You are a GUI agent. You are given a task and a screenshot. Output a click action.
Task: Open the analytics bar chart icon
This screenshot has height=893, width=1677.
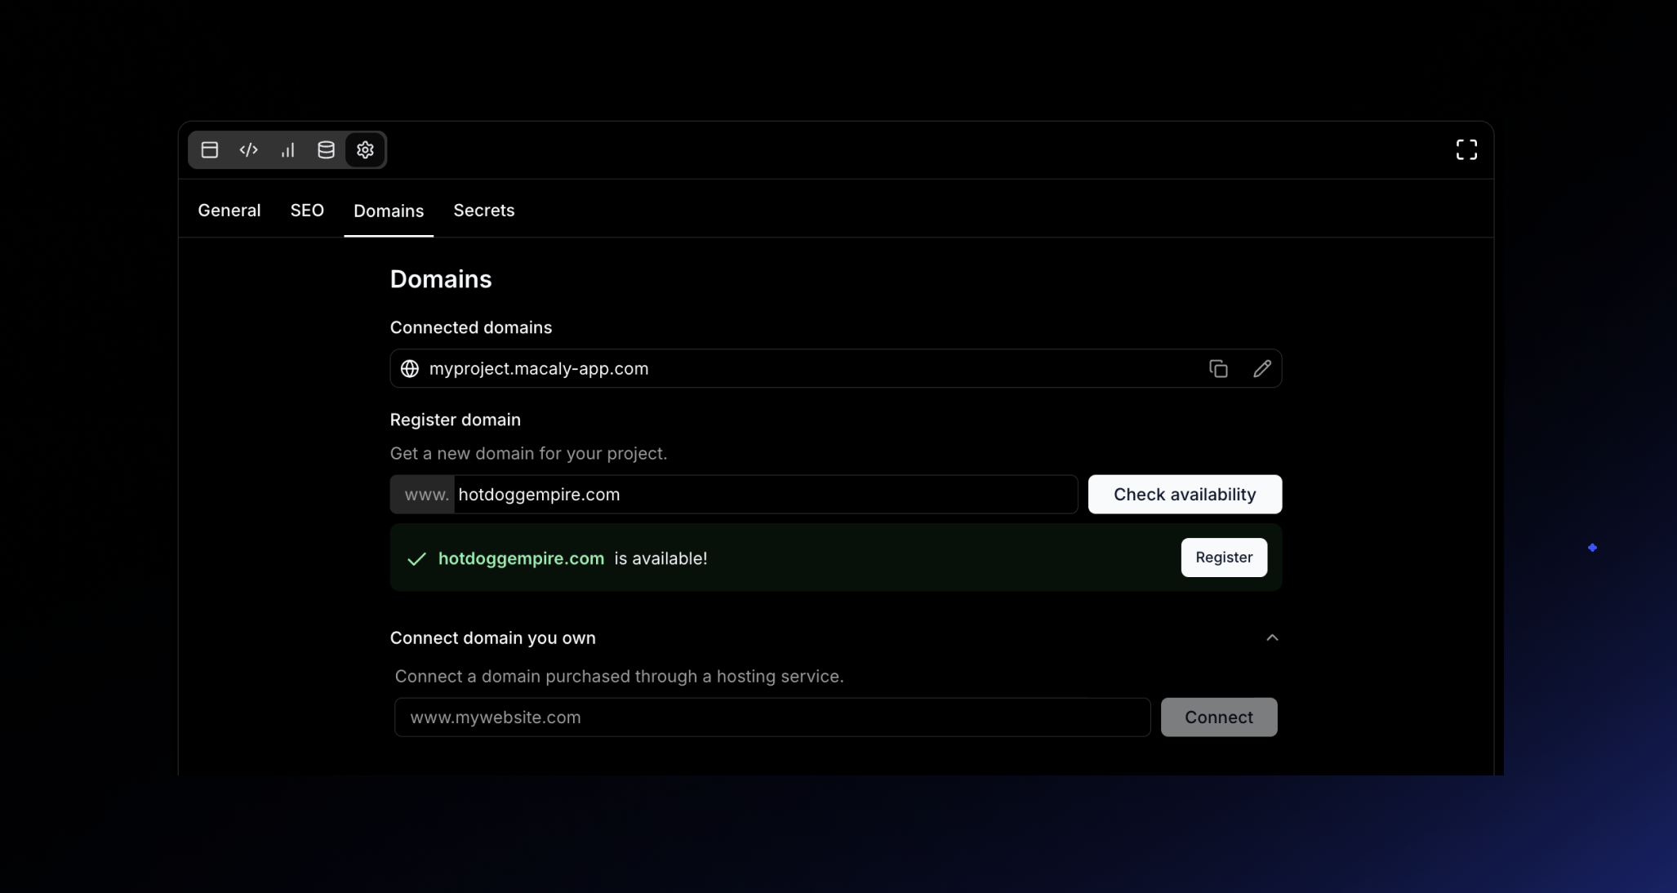pyautogui.click(x=287, y=150)
